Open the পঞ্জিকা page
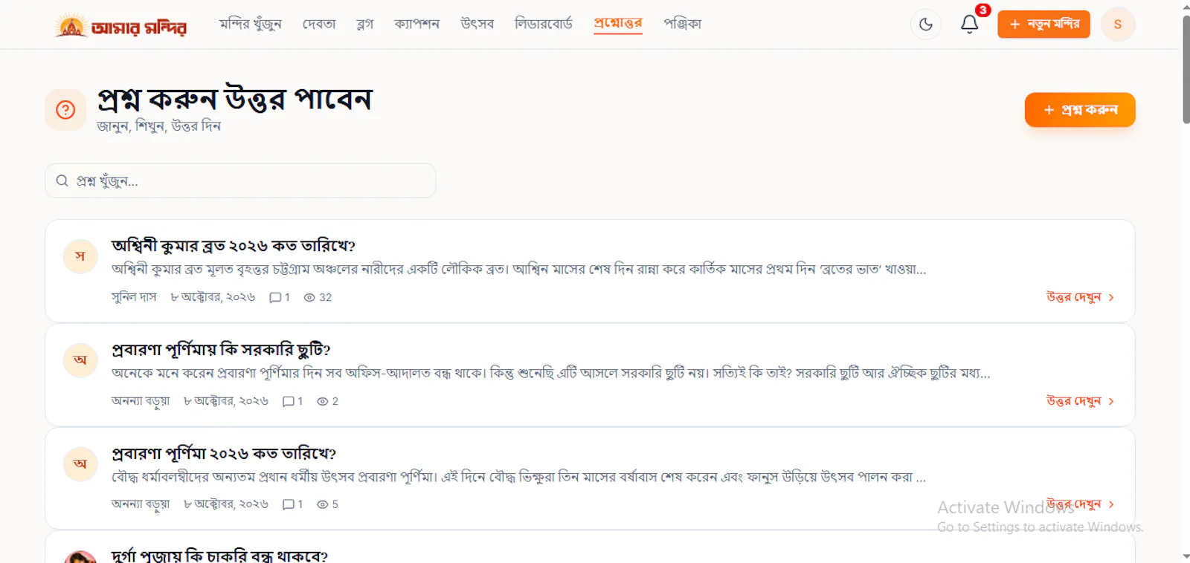Screen dimensions: 1190x563 click(x=683, y=25)
